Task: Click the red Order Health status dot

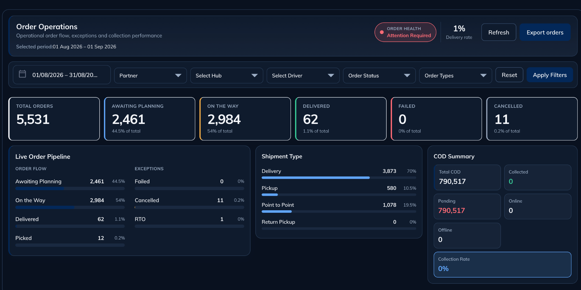Action: tap(382, 32)
